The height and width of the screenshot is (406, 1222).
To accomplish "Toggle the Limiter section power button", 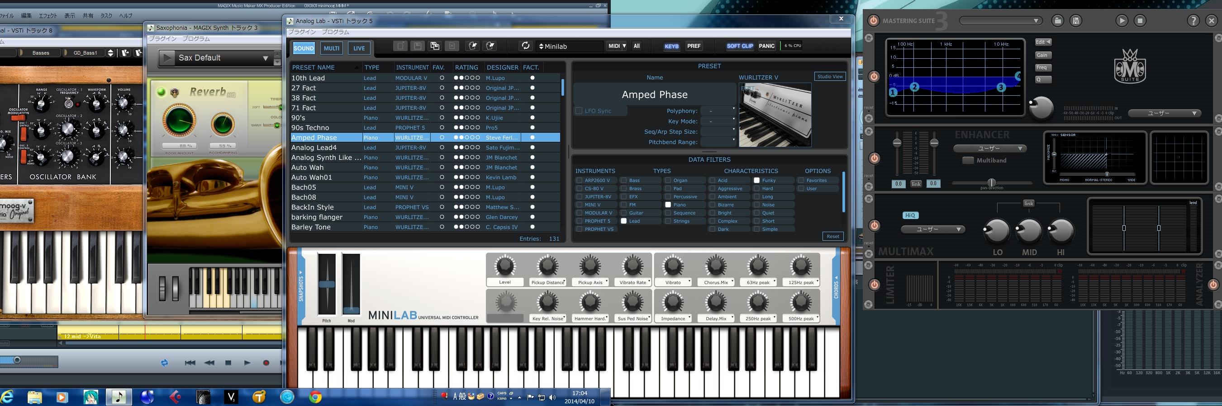I will 874,284.
